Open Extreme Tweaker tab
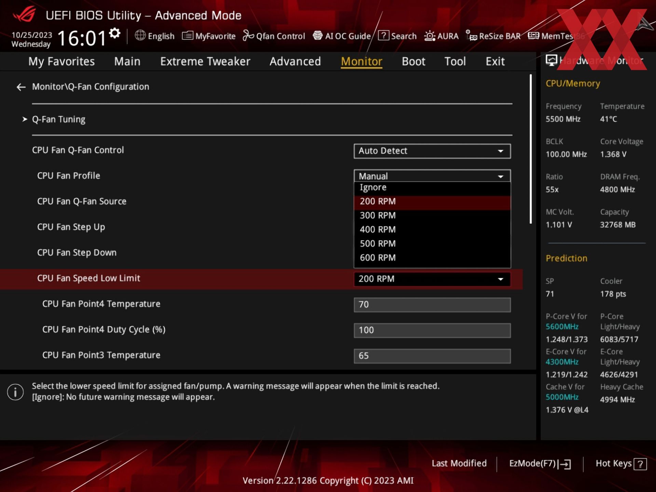Image resolution: width=656 pixels, height=492 pixels. (205, 61)
